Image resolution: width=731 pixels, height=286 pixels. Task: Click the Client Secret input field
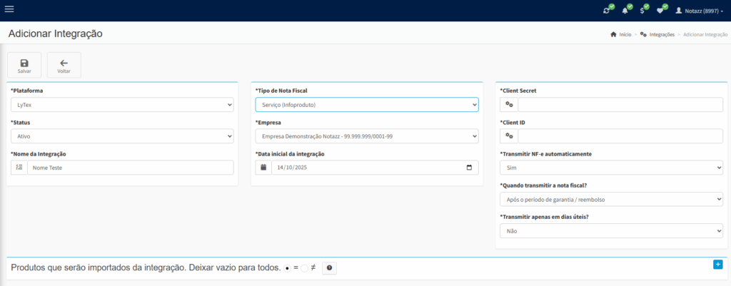tap(620, 105)
